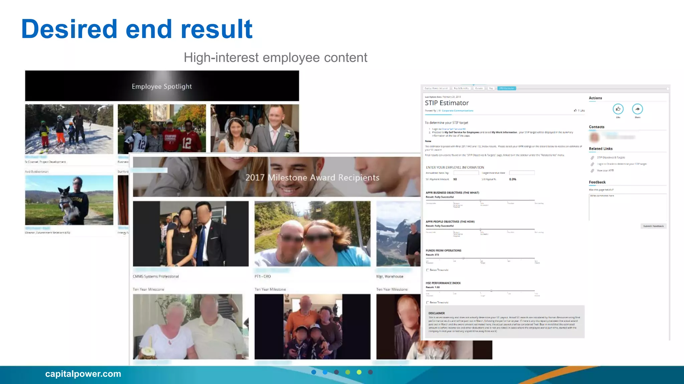
Task: Click the 2017 Milestone Award Recipients banner
Action: pos(277,177)
